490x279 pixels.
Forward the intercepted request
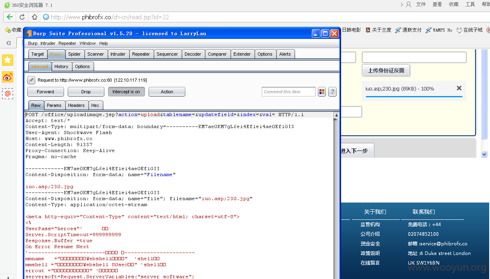(x=45, y=92)
